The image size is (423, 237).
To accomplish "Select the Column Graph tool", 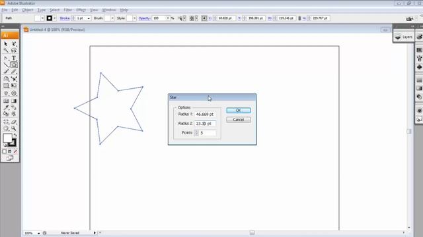I will pos(14,93).
